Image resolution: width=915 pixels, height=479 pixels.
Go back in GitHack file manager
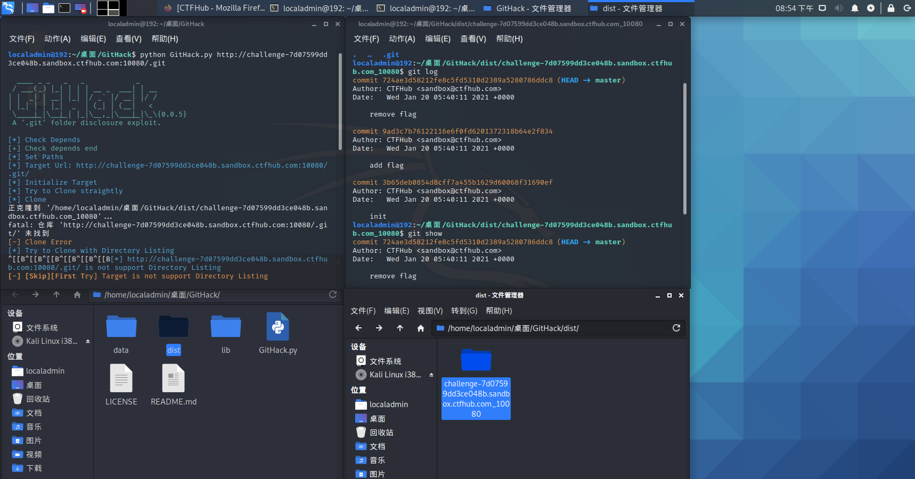tap(15, 294)
